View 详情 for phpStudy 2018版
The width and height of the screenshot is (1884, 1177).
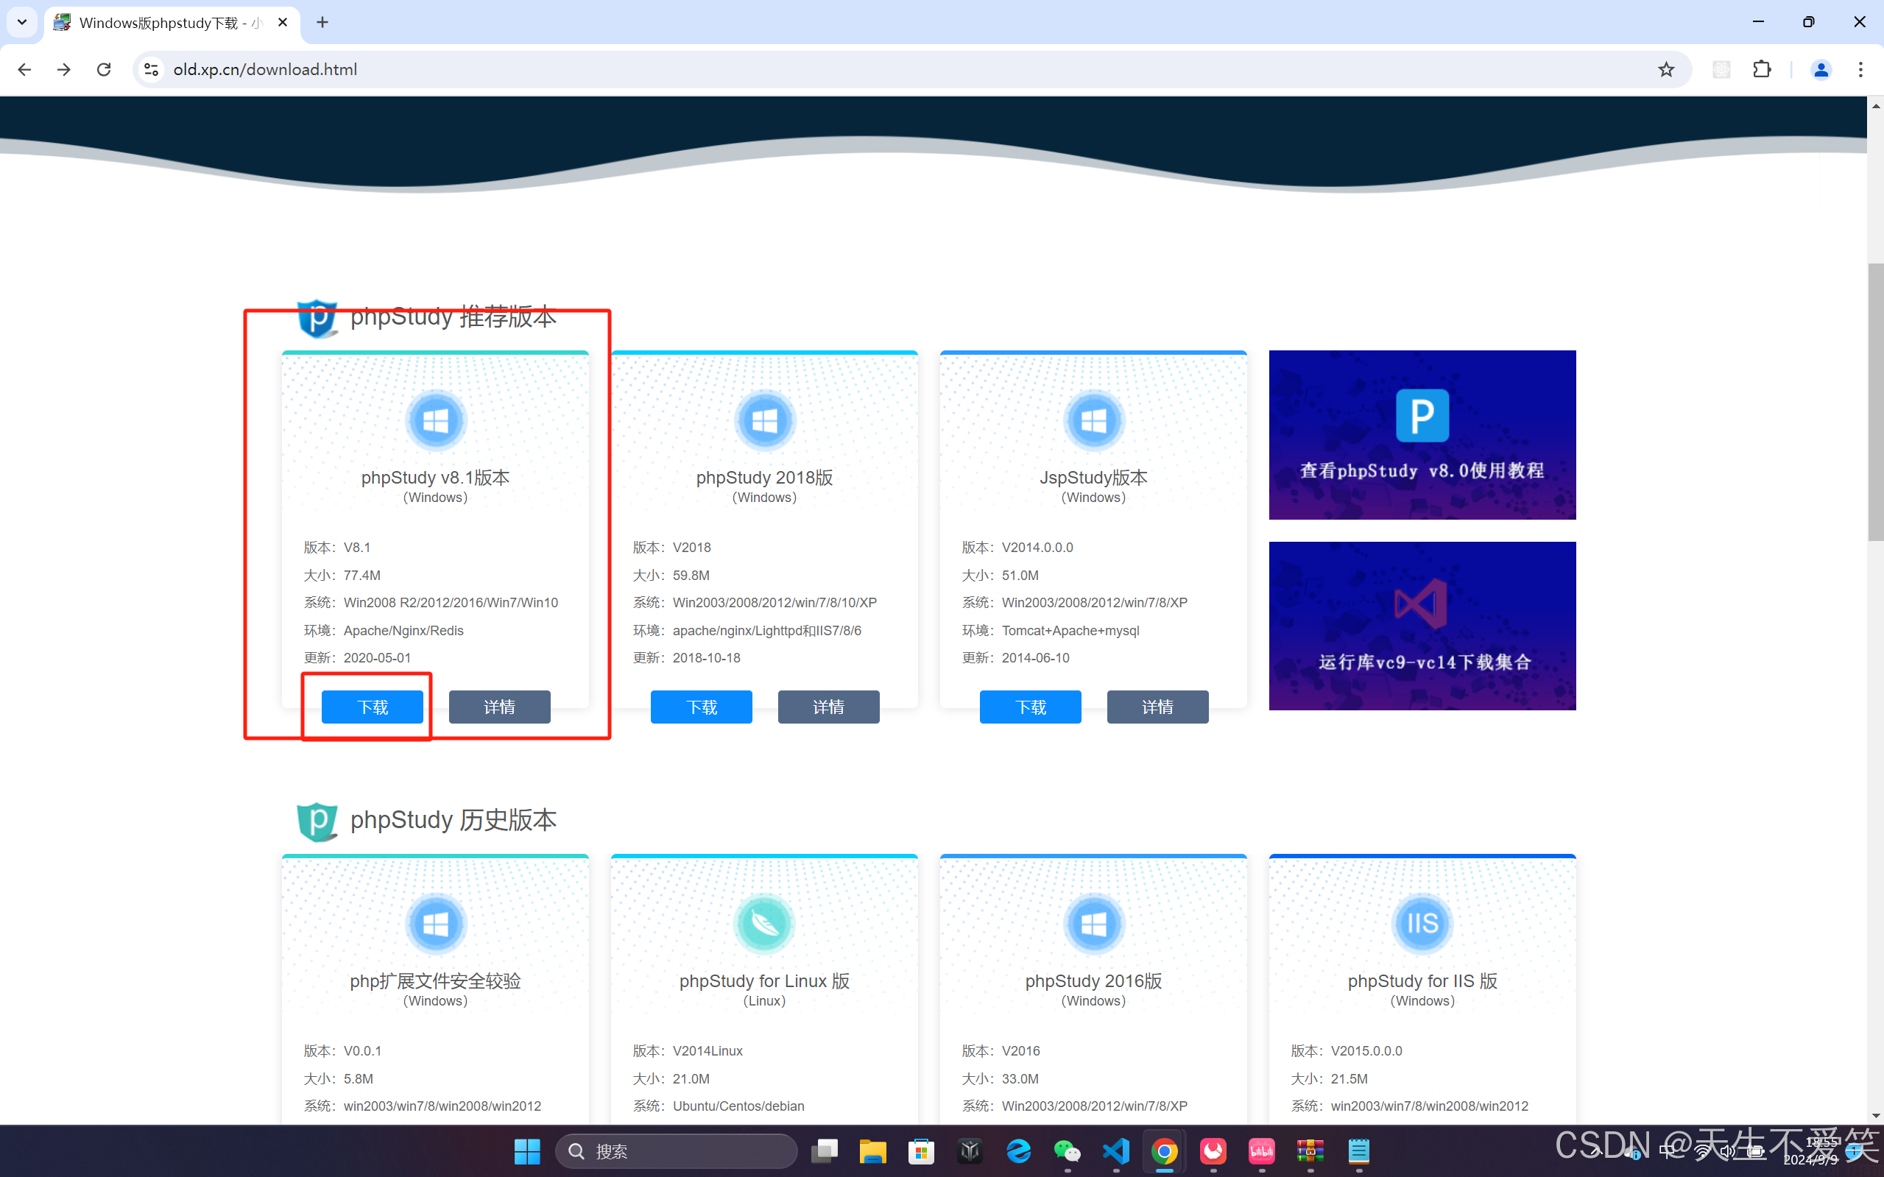coord(828,707)
